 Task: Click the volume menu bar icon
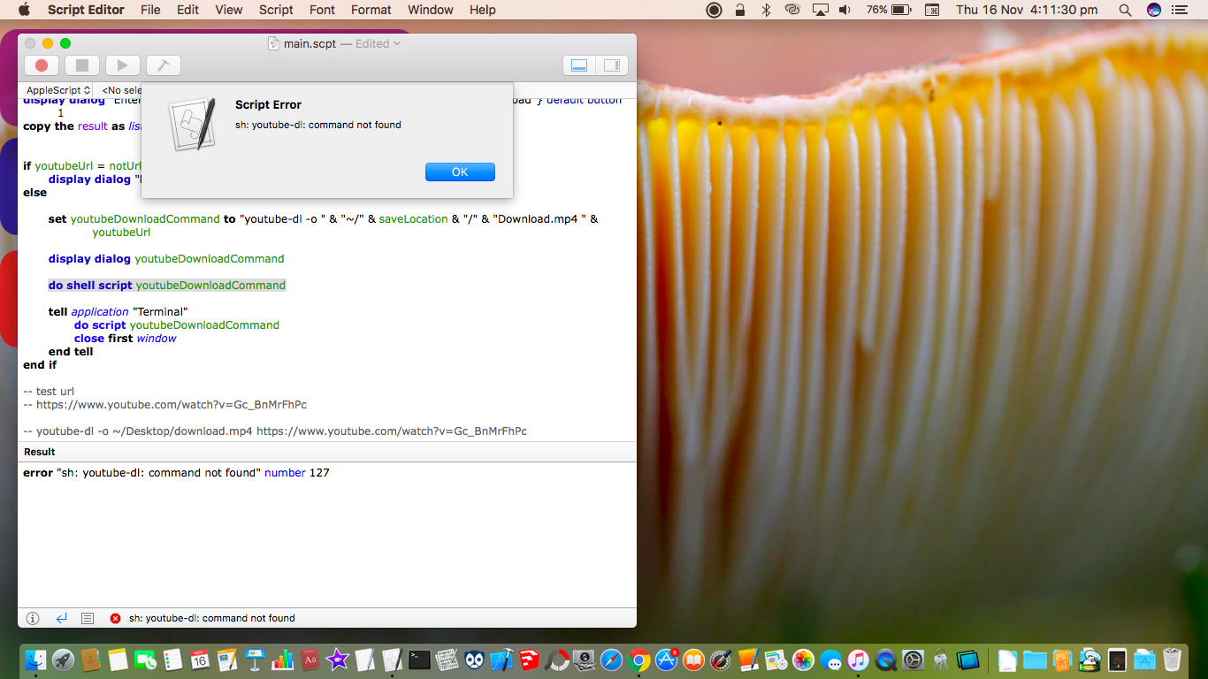point(845,10)
